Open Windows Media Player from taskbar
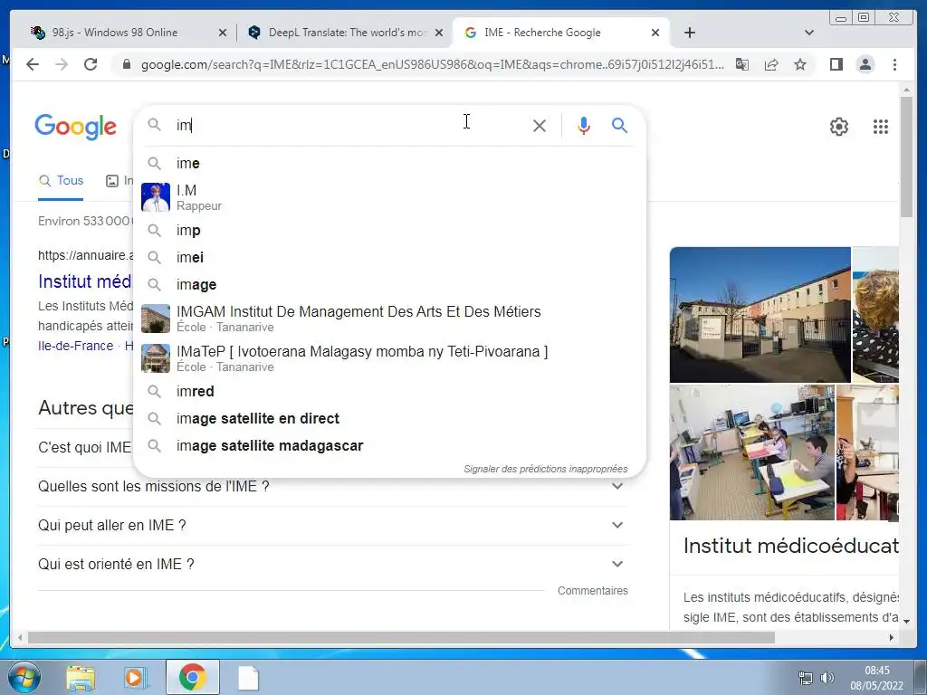The image size is (927, 695). tap(135, 678)
